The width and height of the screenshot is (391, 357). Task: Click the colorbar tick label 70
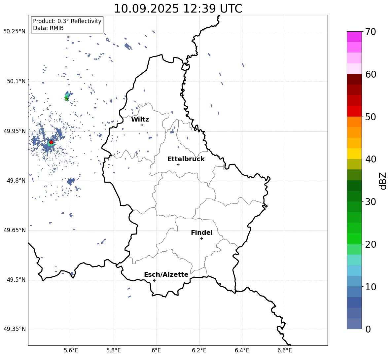click(371, 32)
